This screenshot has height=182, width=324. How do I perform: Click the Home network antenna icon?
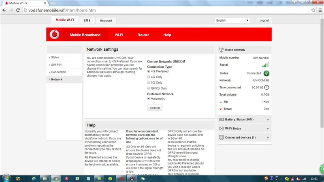click(x=221, y=50)
